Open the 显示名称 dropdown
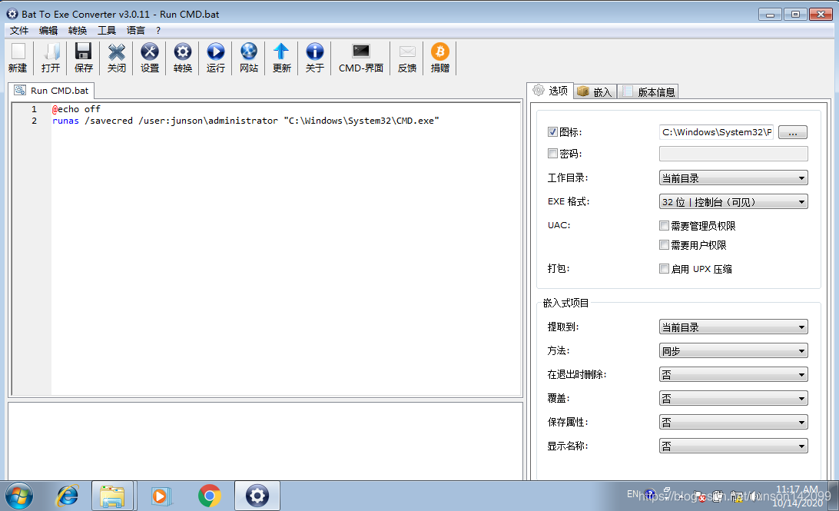 pyautogui.click(x=733, y=446)
